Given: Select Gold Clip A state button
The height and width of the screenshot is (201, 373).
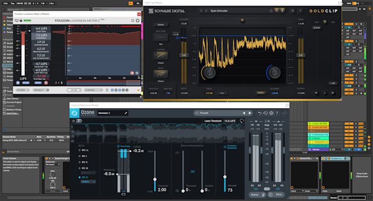Looking at the screenshot, I should pyautogui.click(x=276, y=11).
